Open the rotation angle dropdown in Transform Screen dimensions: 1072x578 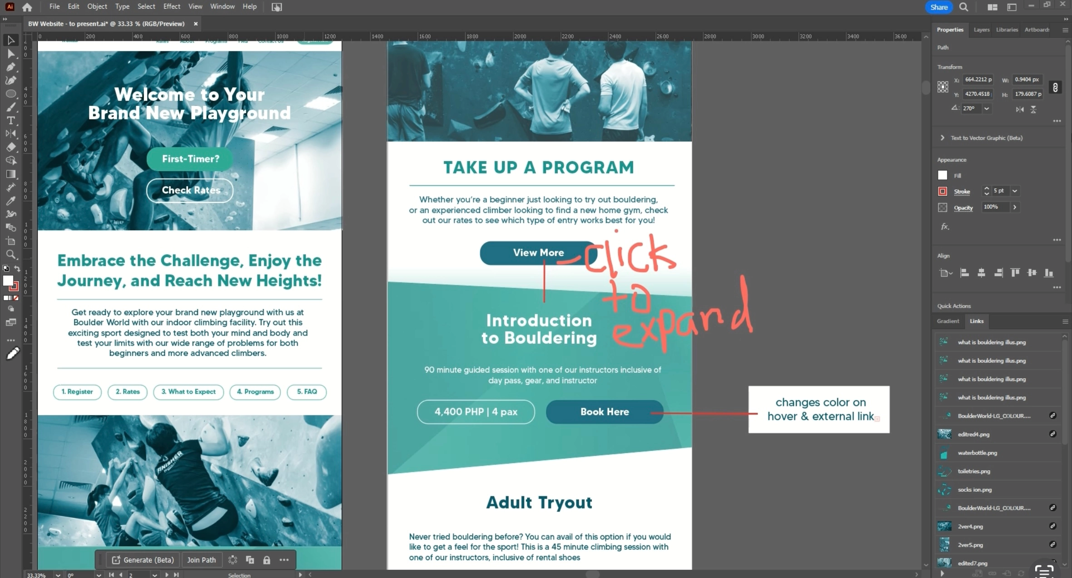coord(986,109)
